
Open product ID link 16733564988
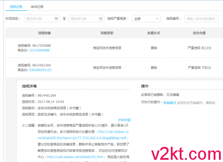tap(39, 50)
